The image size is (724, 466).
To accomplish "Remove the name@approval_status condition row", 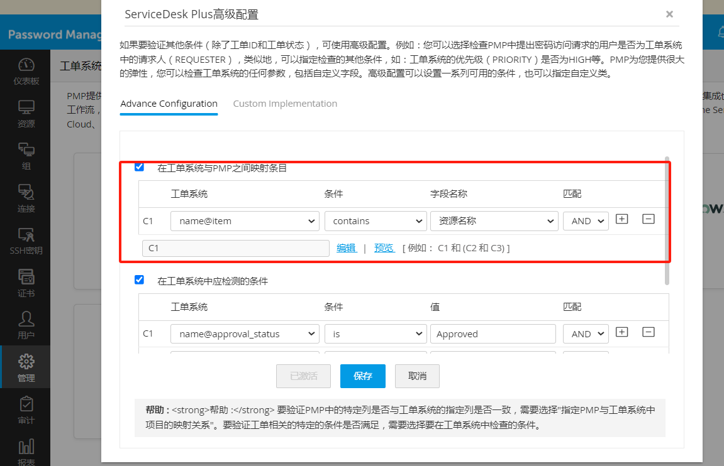I will (649, 332).
